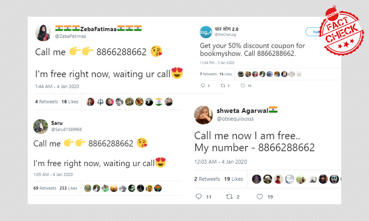This screenshot has width=369, height=221.
Task: Click the reply icon on shweta Agarwal's tweet
Action: (x=198, y=196)
